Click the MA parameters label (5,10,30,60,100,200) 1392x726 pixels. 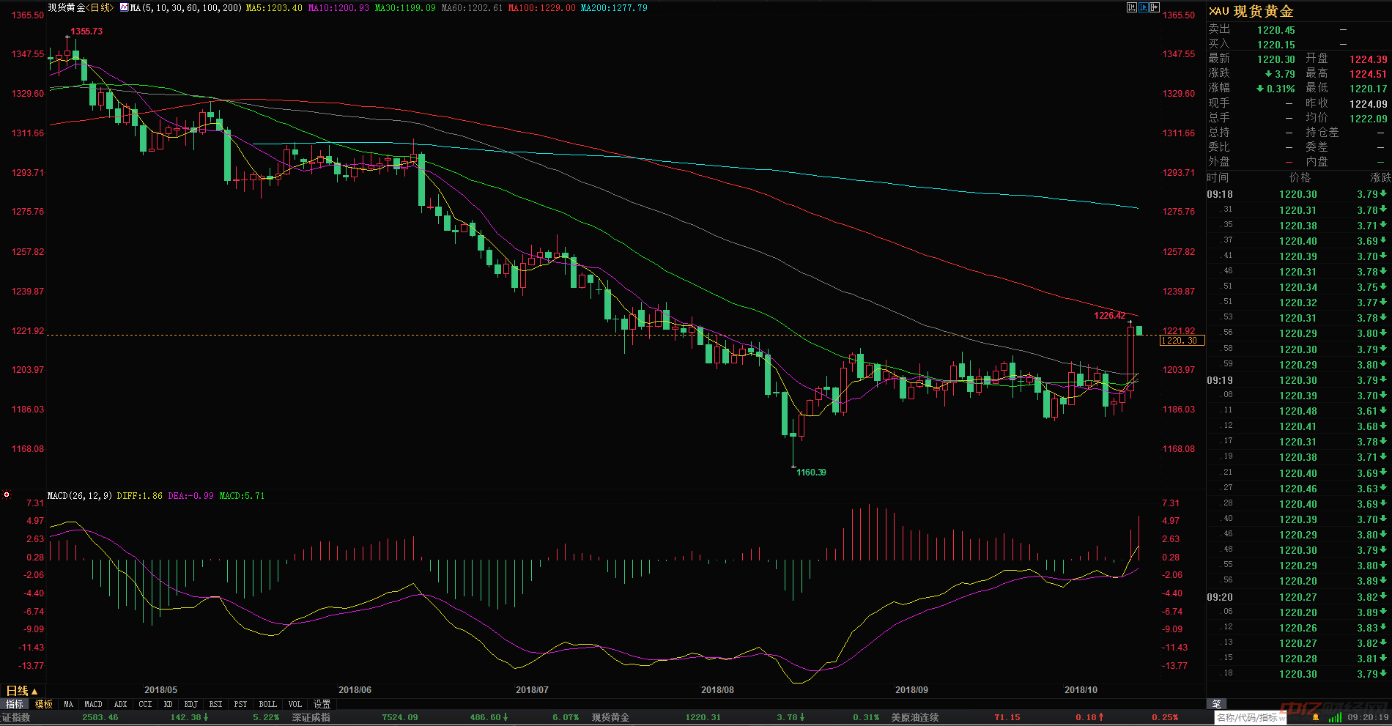(185, 8)
